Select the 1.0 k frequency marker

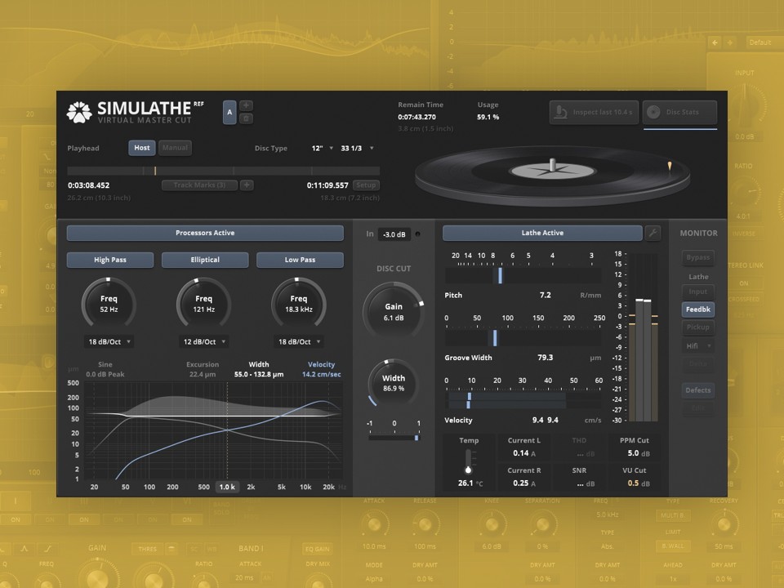pos(227,487)
